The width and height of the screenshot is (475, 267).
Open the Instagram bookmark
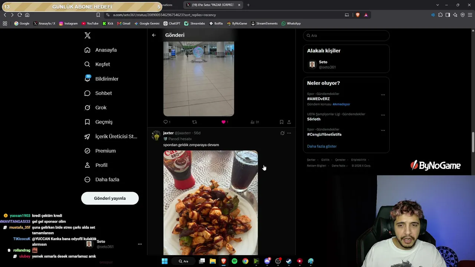pos(68,23)
